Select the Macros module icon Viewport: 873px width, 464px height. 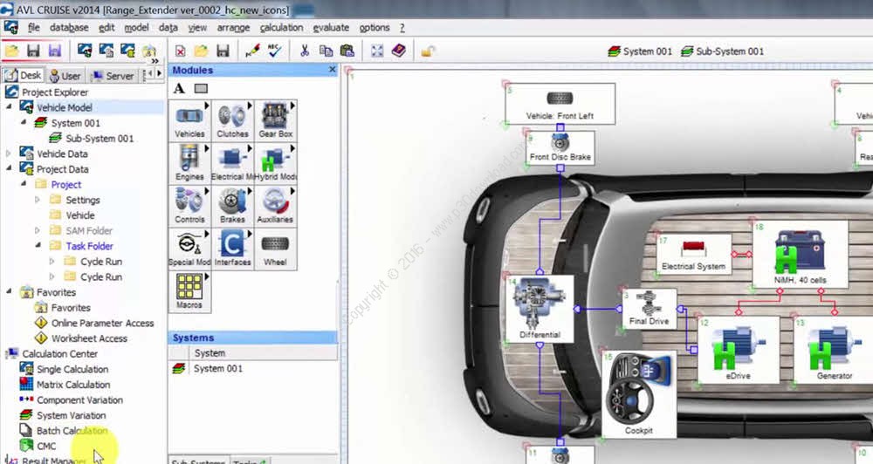tap(189, 292)
